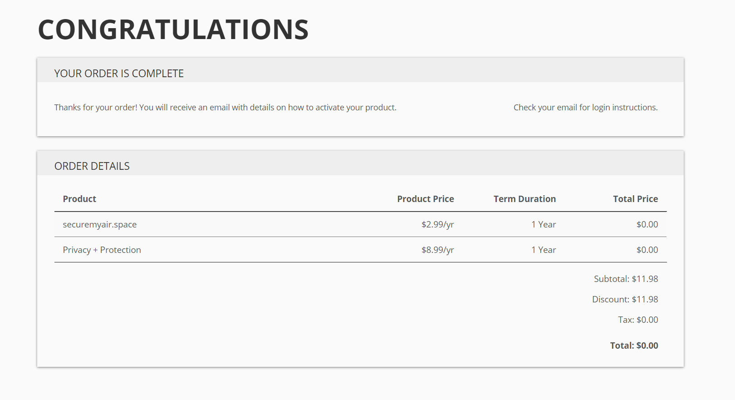Screen dimensions: 735x400
Task: Click the ORDER DETAILS section header
Action: coord(92,166)
